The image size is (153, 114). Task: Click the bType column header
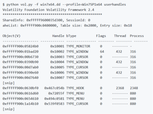pyautogui.click(x=71, y=36)
